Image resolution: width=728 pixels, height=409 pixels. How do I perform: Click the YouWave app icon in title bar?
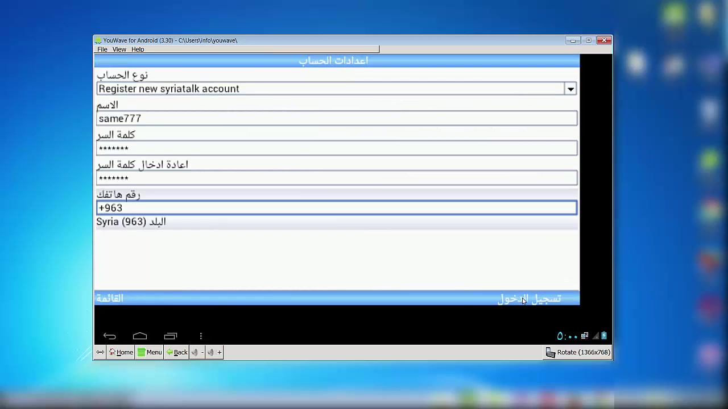click(98, 40)
